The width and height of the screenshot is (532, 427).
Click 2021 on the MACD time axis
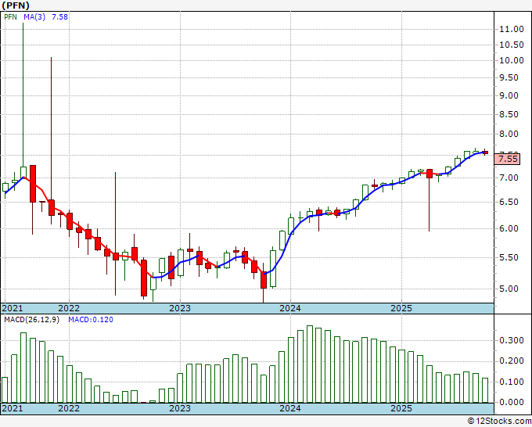[13, 408]
